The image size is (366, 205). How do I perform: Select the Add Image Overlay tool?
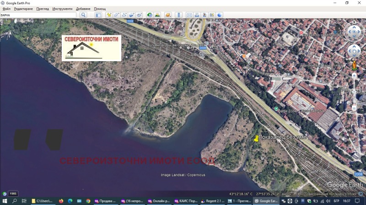pos(132,15)
